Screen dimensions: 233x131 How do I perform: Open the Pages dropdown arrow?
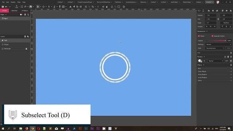pos(6,15)
